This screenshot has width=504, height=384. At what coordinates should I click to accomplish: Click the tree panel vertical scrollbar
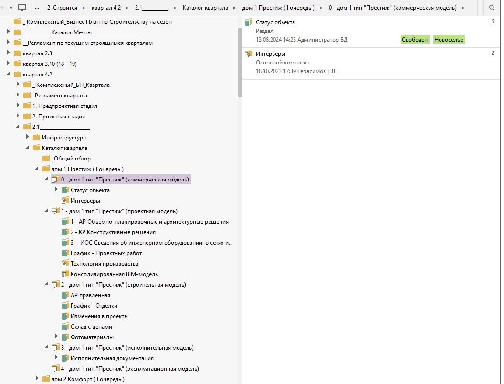click(x=240, y=62)
